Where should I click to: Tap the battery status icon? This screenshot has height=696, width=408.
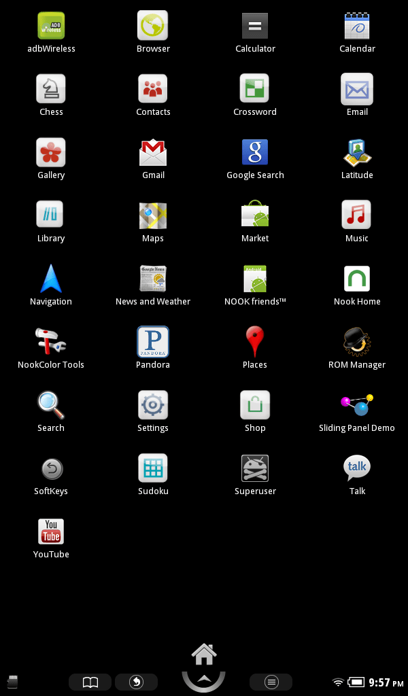[x=356, y=682]
